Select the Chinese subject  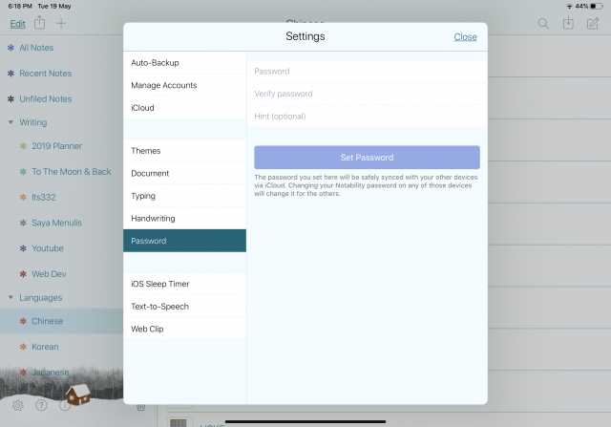(x=48, y=321)
